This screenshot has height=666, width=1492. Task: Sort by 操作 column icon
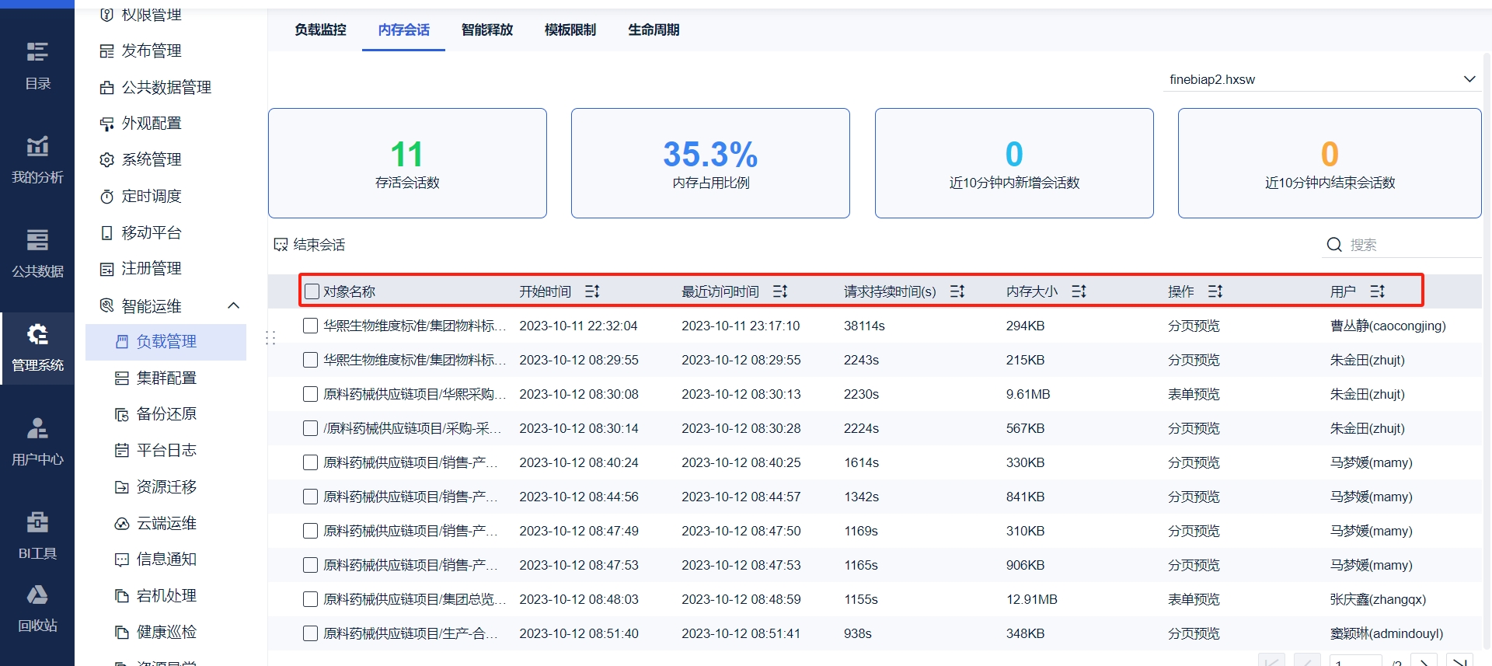click(1215, 291)
